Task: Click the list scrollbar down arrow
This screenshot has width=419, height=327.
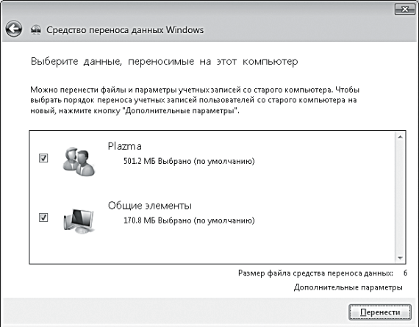Action: (400, 258)
